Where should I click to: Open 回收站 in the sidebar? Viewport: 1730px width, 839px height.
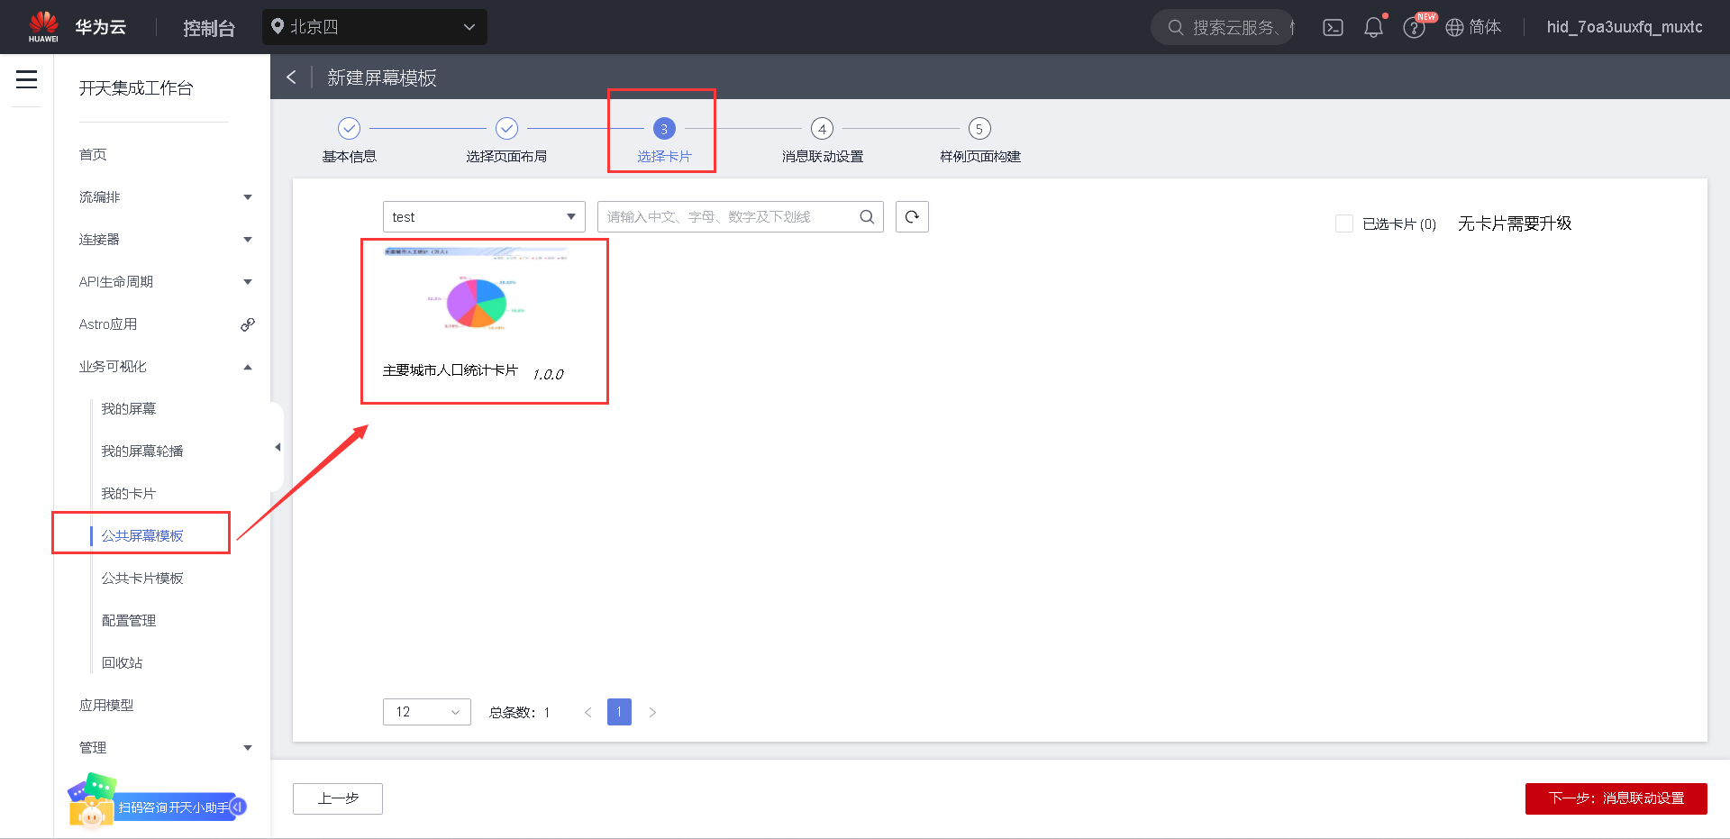[123, 663]
